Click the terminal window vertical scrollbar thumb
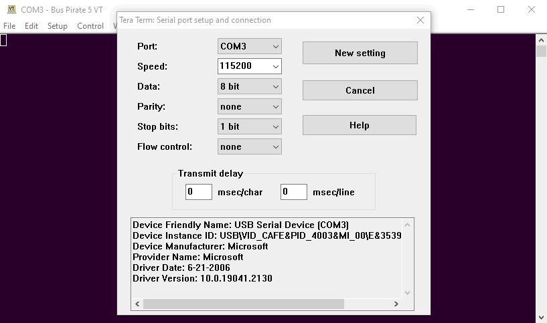This screenshot has width=547, height=323. tap(541, 51)
